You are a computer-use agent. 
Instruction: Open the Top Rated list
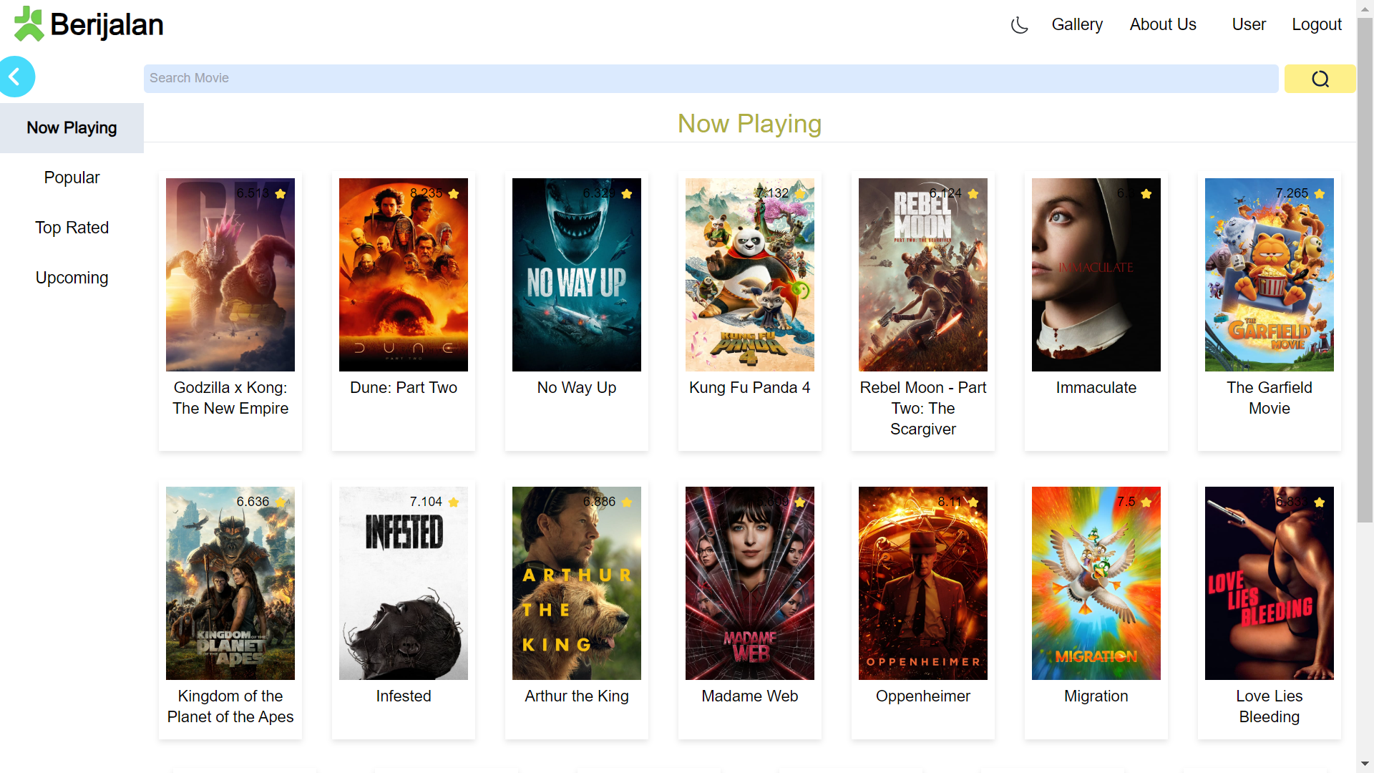pyautogui.click(x=72, y=228)
